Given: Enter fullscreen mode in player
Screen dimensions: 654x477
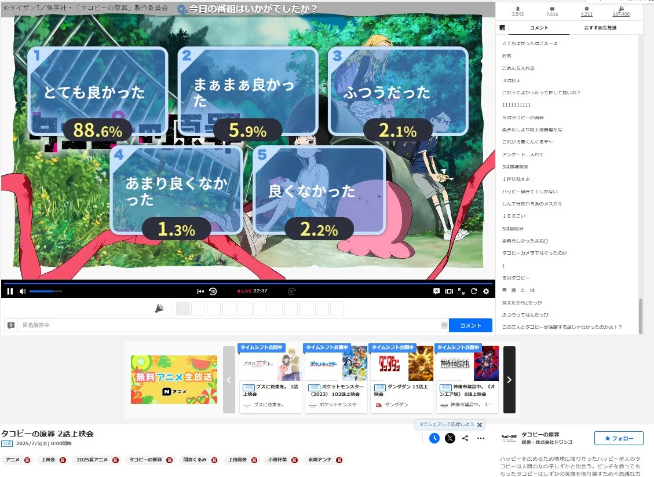Looking at the screenshot, I should [x=461, y=291].
